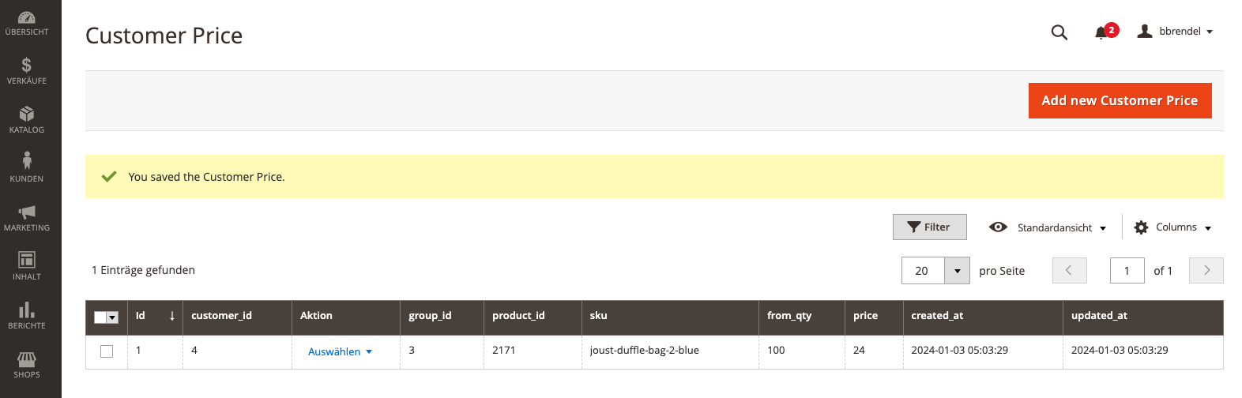This screenshot has width=1242, height=398.
Task: Click the search magnifier icon
Action: [x=1059, y=32]
